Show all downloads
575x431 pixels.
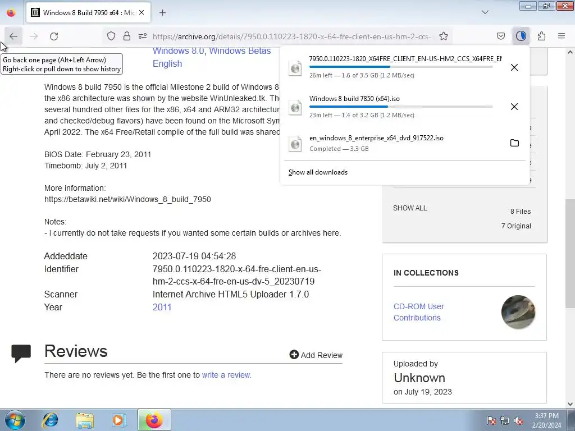click(318, 172)
